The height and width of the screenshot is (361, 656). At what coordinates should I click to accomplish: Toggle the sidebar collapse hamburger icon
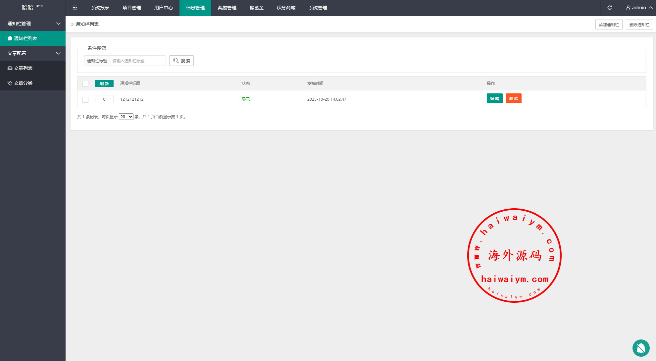[75, 8]
